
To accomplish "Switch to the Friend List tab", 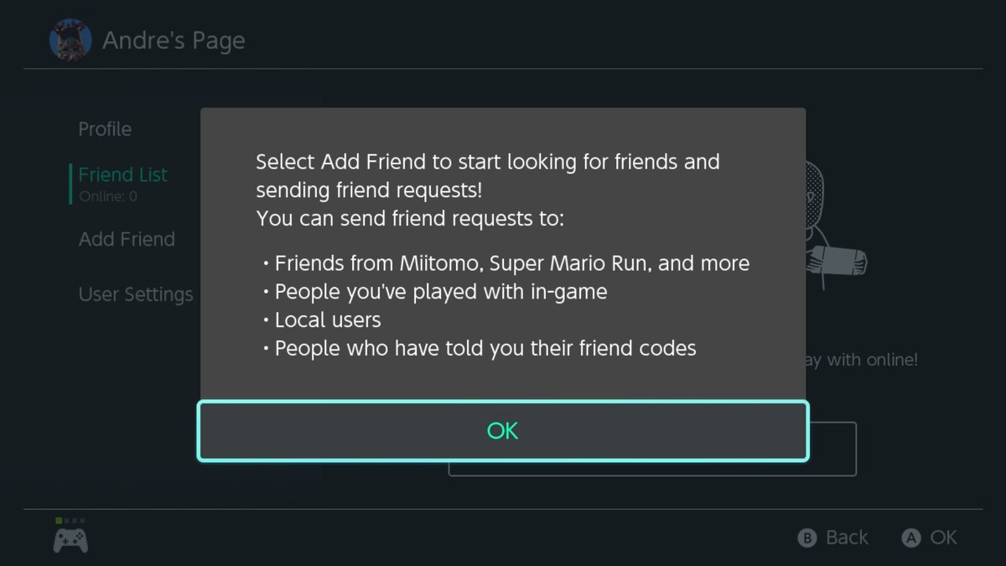I will tap(122, 174).
